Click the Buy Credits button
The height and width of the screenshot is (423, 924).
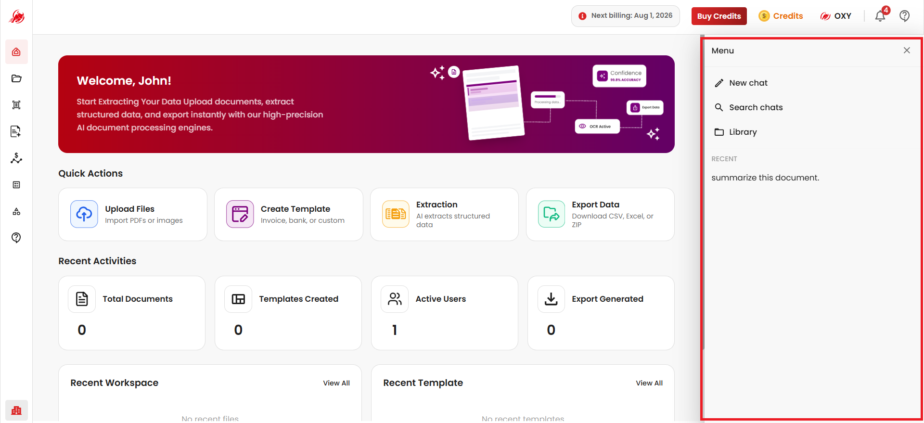719,16
